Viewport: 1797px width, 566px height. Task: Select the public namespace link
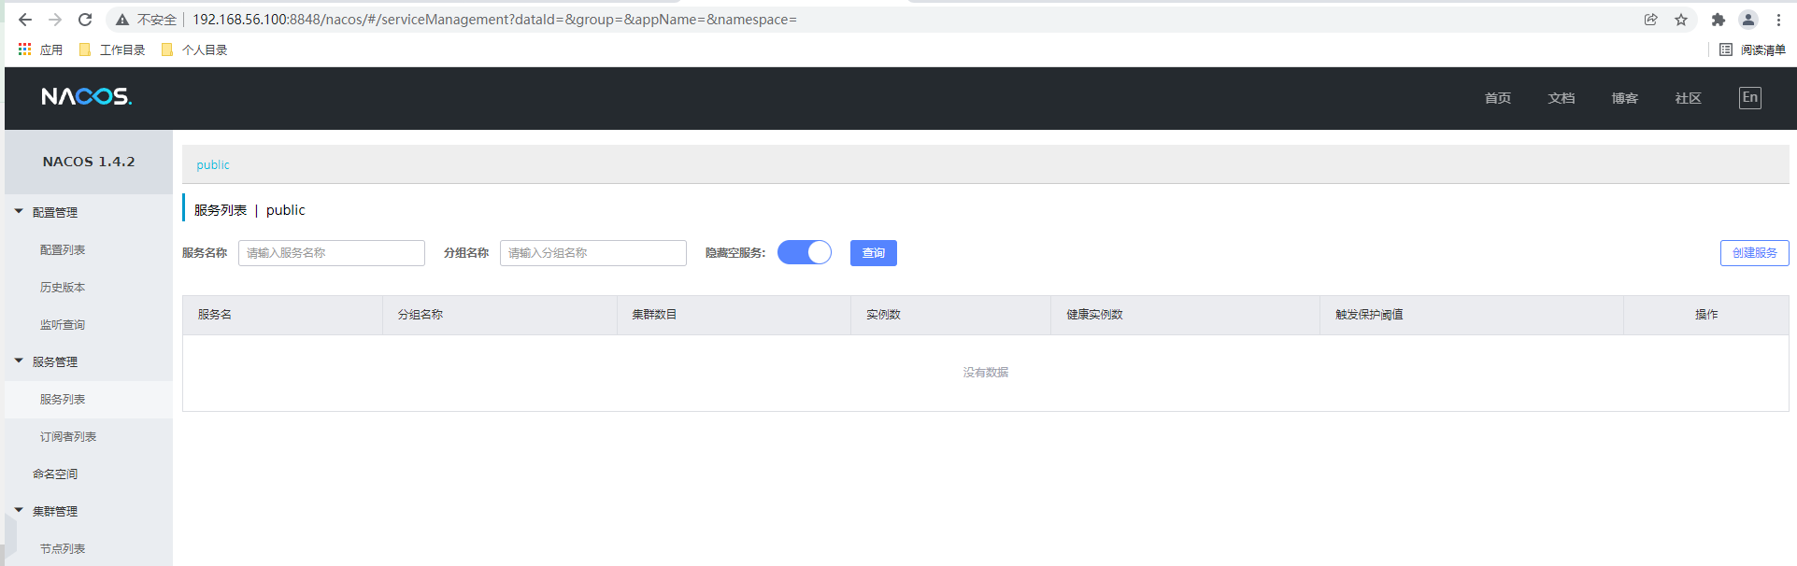click(x=213, y=165)
